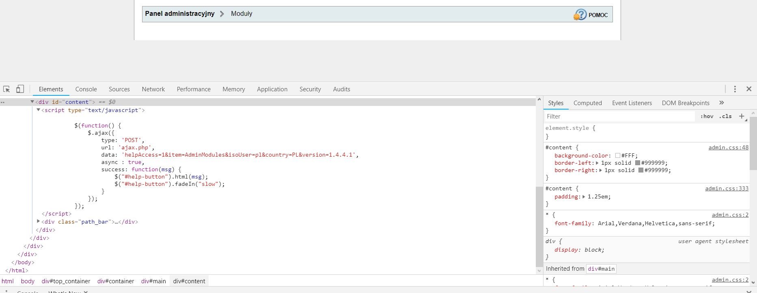This screenshot has width=757, height=293.
Task: Click the 1.25em padding value
Action: [x=597, y=197]
